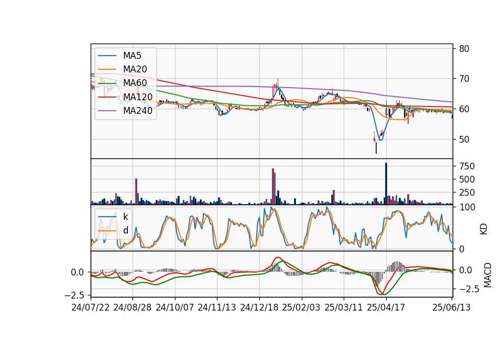Click the 25/02/03 date axis label
The height and width of the screenshot is (362, 503).
[301, 307]
